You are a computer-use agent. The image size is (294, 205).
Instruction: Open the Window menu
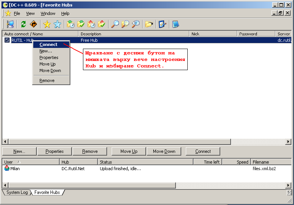click(x=48, y=13)
